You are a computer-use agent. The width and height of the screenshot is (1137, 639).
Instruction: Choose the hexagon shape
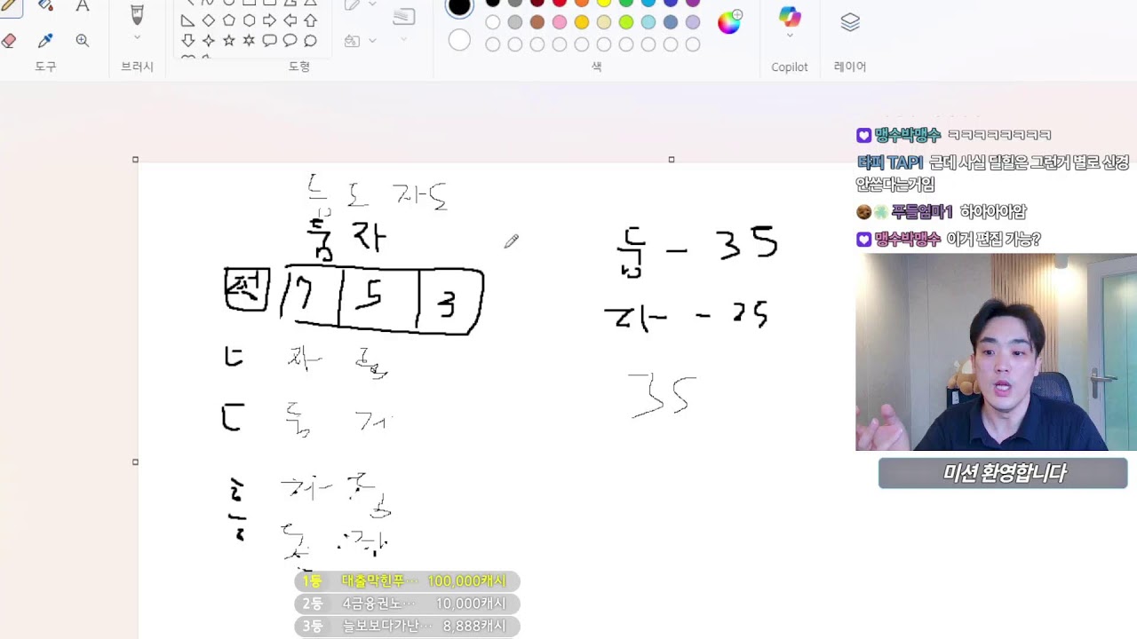coord(249,20)
